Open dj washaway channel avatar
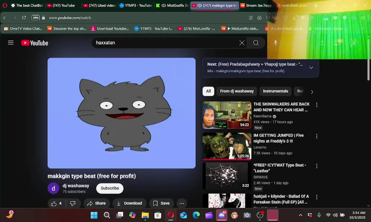This screenshot has width=371, height=222. coord(53,188)
